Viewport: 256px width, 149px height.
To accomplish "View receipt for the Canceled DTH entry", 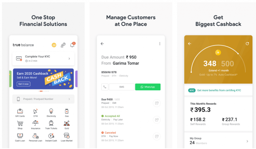I will click(157, 136).
